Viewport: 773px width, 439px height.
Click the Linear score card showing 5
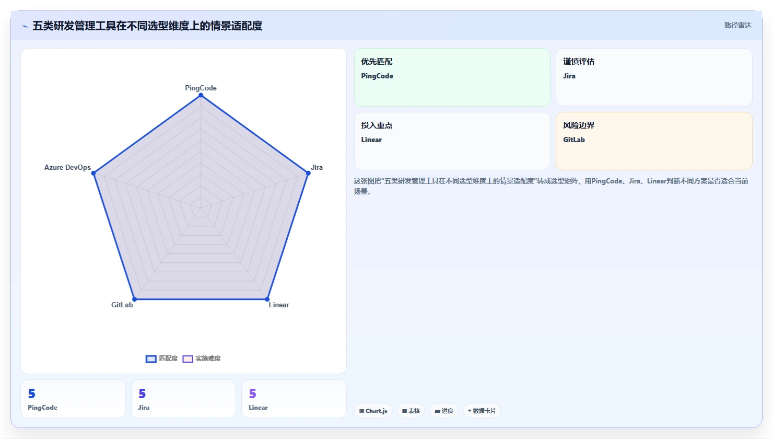pyautogui.click(x=294, y=399)
